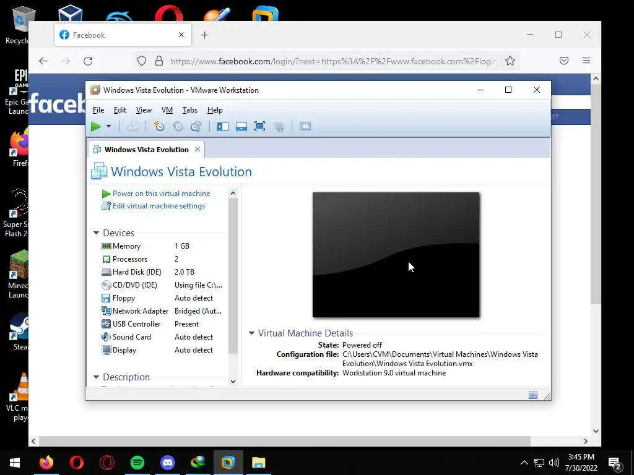Image resolution: width=634 pixels, height=475 pixels.
Task: Click the Firefox shield tracking protection icon
Action: (x=142, y=61)
